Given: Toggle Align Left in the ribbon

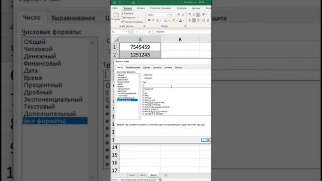Looking at the screenshot, I should (x=189, y=20).
